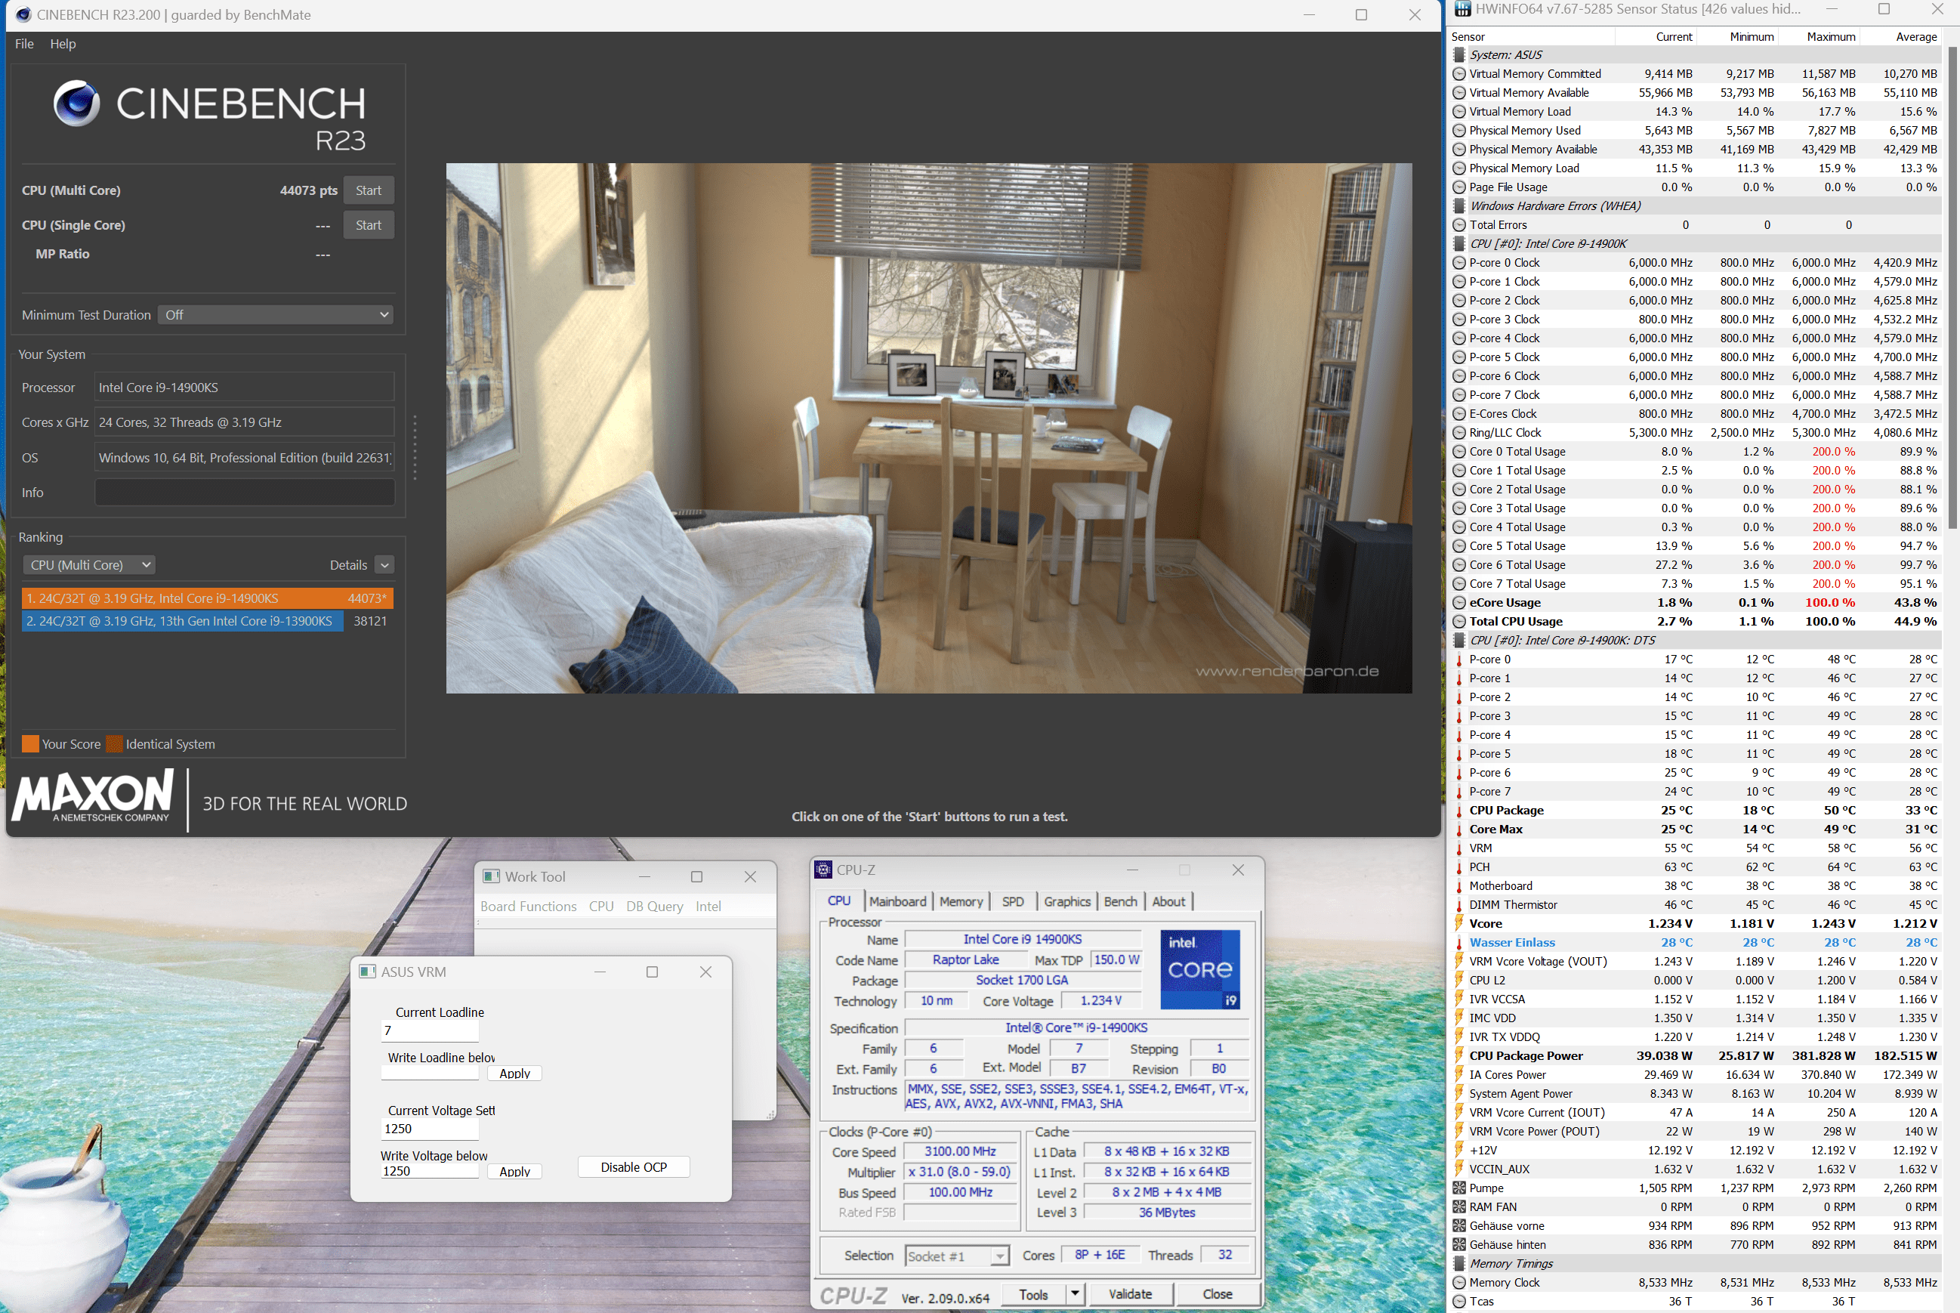The height and width of the screenshot is (1313, 1960).
Task: Click the Write Voltage field showing 1250
Action: 430,1172
